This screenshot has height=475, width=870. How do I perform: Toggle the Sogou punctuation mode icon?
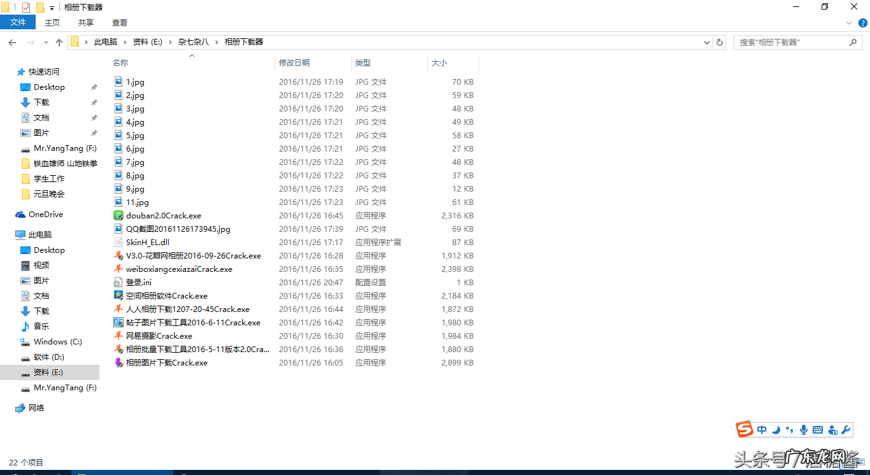coord(790,430)
